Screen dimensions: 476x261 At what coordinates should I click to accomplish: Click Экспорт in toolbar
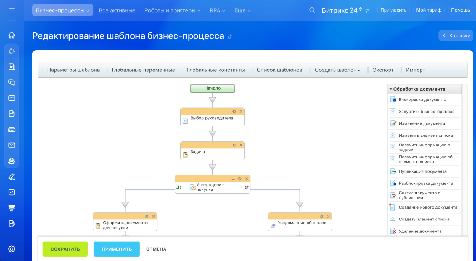(x=383, y=70)
